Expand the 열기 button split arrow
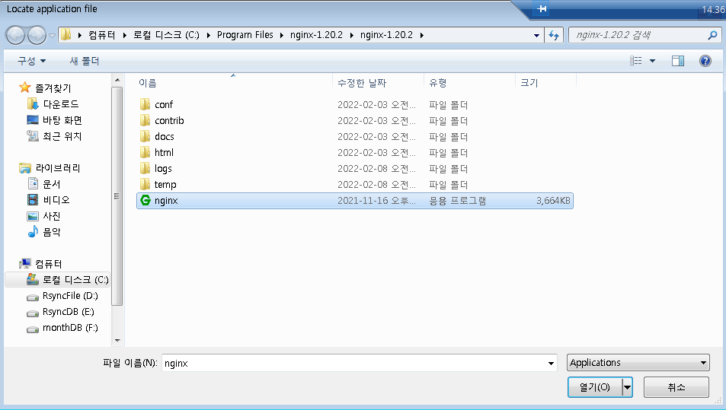This screenshot has width=726, height=410. [628, 387]
